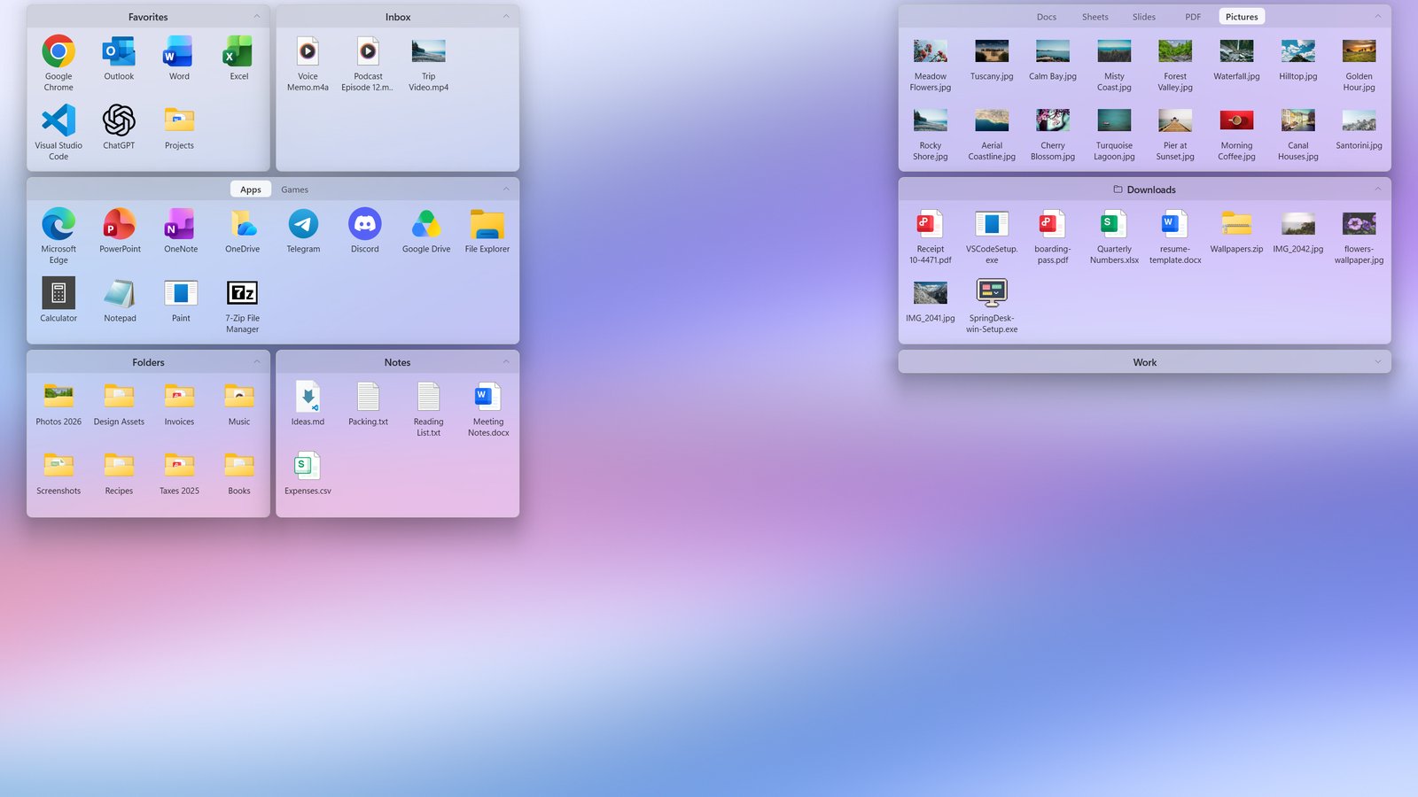
Task: Collapse the Apps group chevron
Action: click(x=506, y=189)
